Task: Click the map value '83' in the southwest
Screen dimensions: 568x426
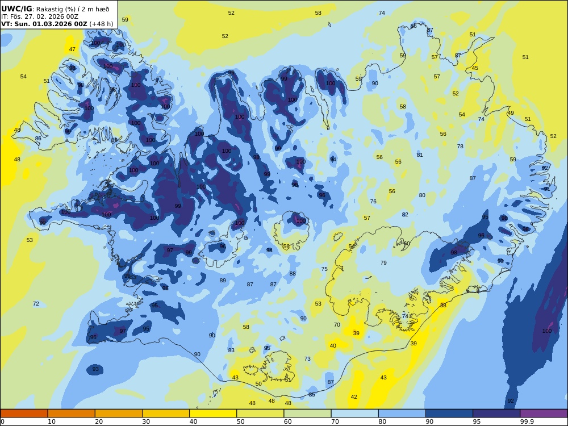Action: tap(231, 350)
